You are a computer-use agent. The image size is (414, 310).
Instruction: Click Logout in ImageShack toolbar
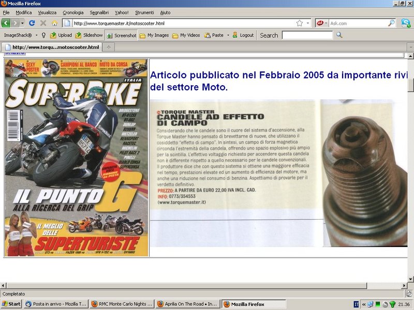(x=243, y=35)
